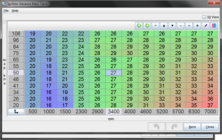Click the 7000 rpm column header
The image size is (222, 140).
point(210,112)
